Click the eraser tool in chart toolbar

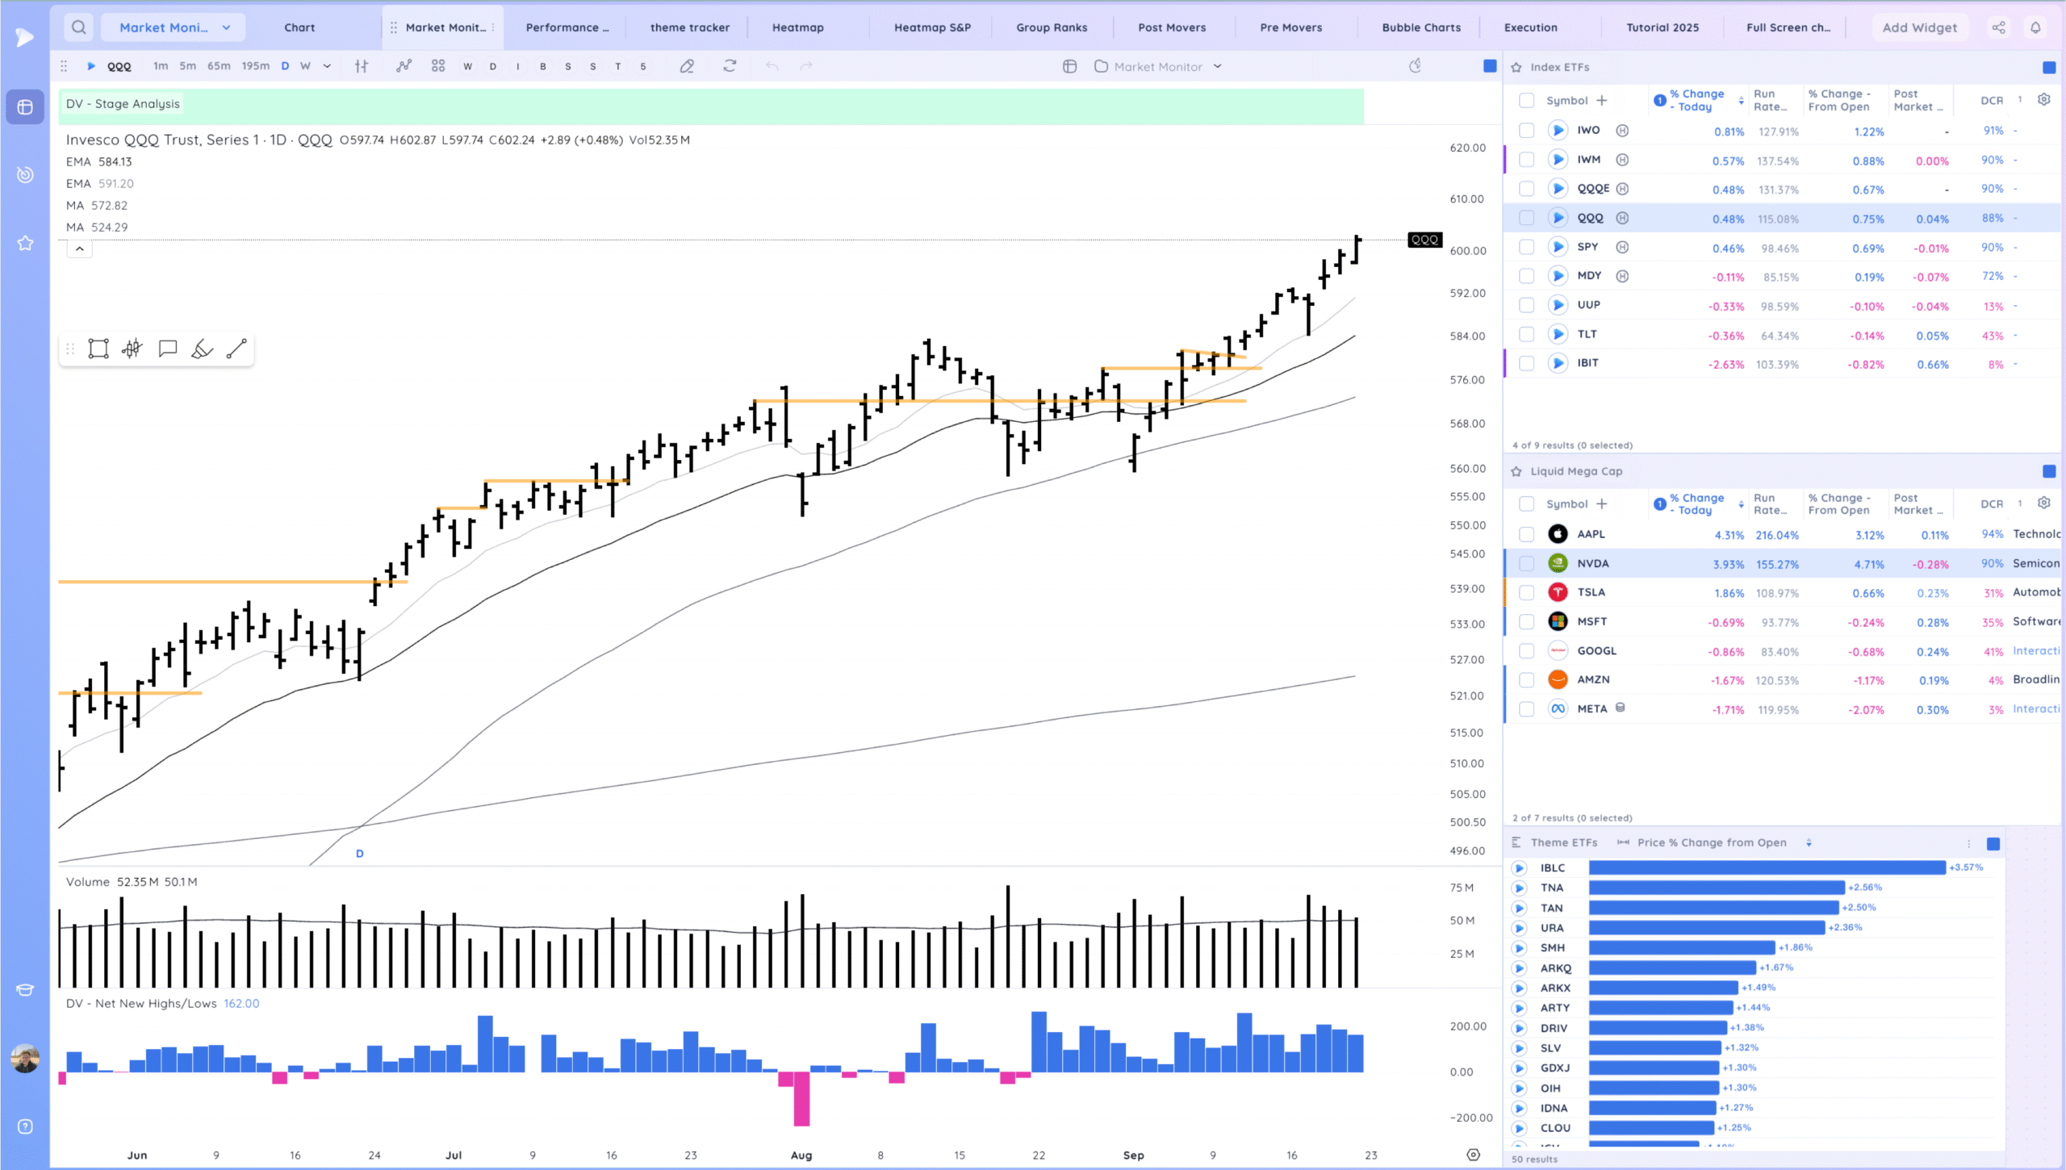(687, 66)
